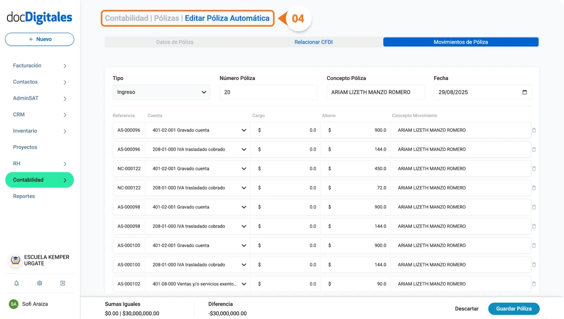Open Proyectos in the sidebar
Viewport: 564px width, 319px height.
coord(25,147)
